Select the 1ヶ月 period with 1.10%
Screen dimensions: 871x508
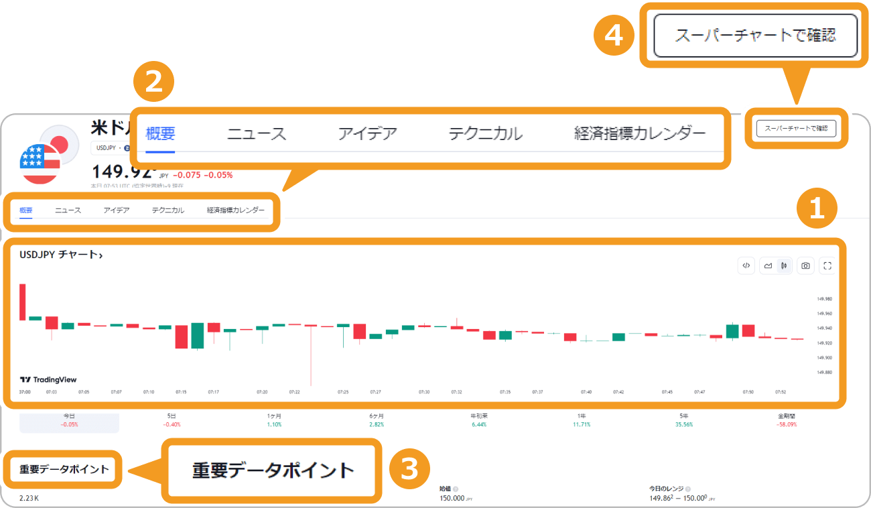coord(274,420)
